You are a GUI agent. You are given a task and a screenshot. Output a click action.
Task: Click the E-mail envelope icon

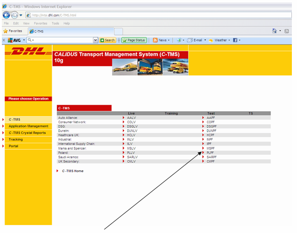point(189,40)
